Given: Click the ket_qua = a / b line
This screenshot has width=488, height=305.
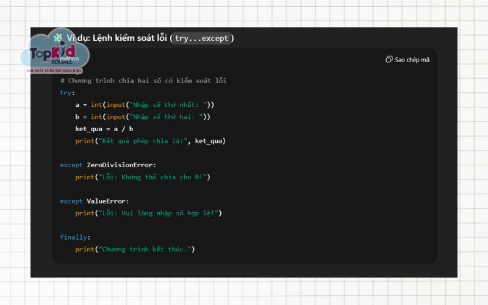Looking at the screenshot, I should tap(104, 129).
